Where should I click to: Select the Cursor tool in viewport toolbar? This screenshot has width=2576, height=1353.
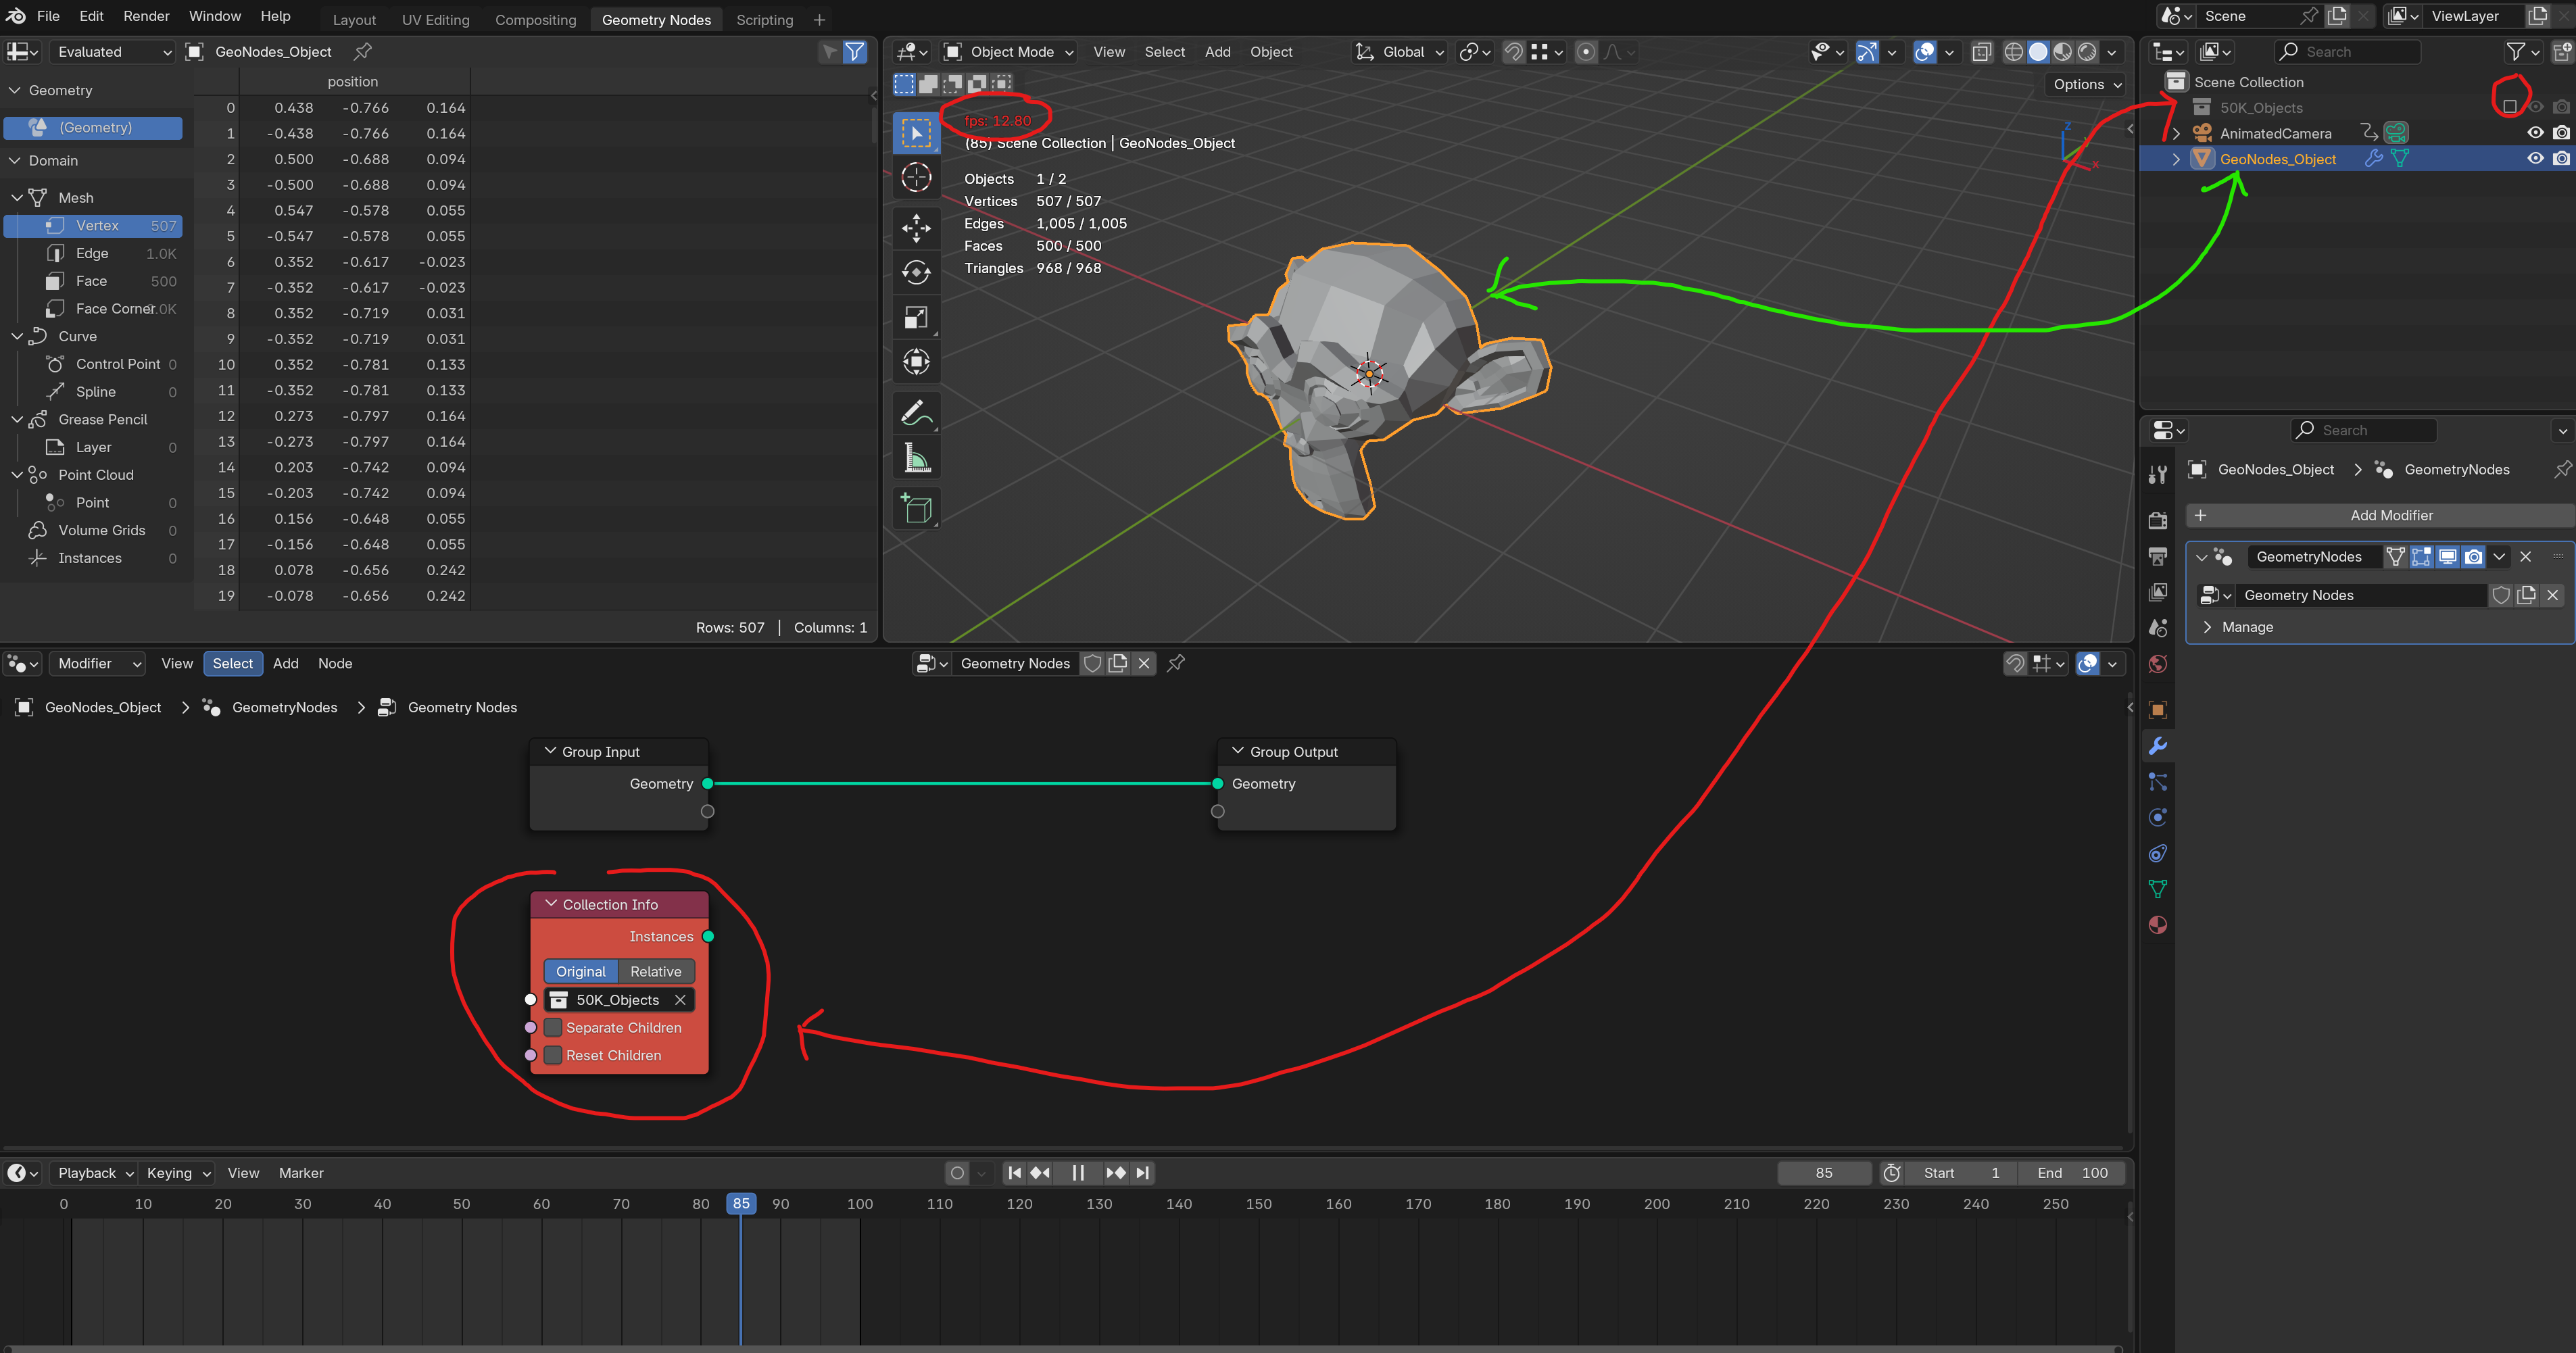pyautogui.click(x=916, y=178)
